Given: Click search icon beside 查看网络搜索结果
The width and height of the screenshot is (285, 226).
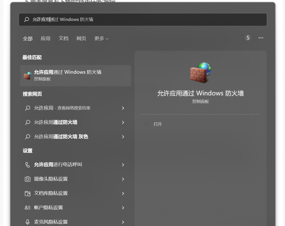Looking at the screenshot, I should [28, 108].
